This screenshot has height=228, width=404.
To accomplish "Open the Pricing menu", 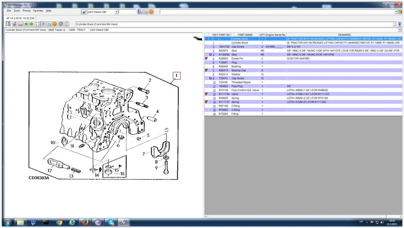I will pos(26,11).
